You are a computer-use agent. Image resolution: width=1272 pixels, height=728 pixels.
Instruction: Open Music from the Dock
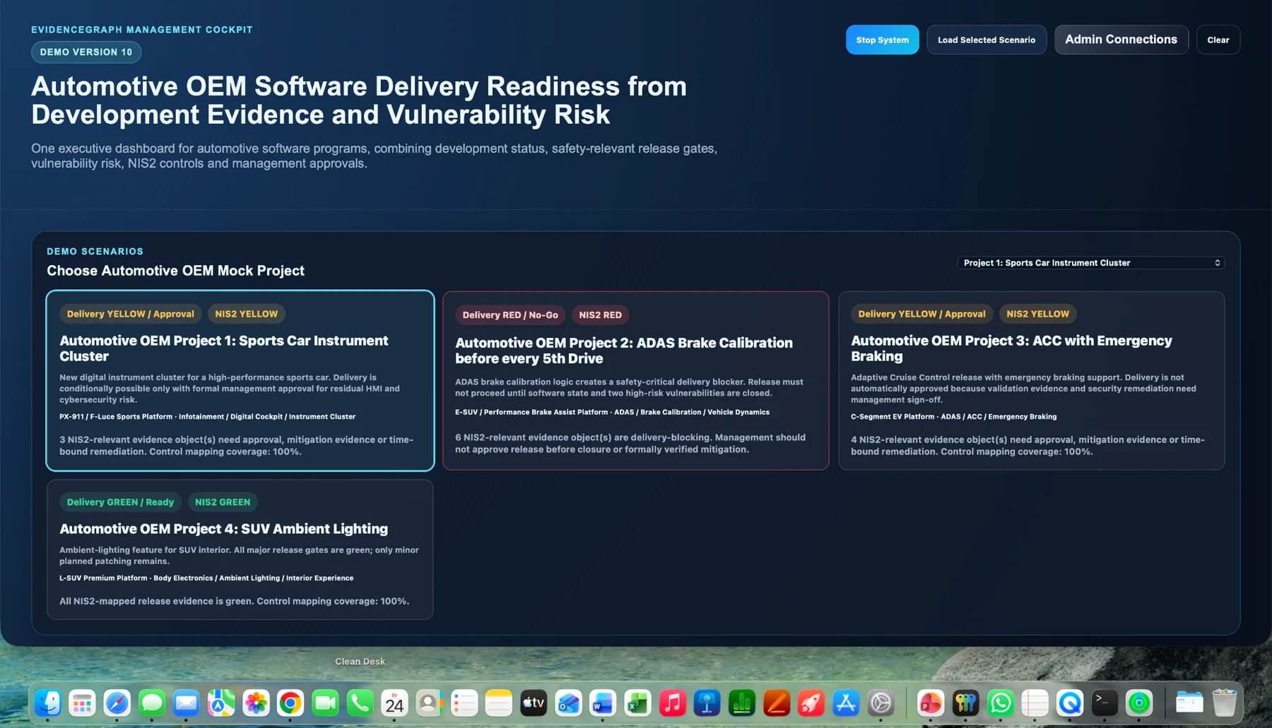click(672, 703)
